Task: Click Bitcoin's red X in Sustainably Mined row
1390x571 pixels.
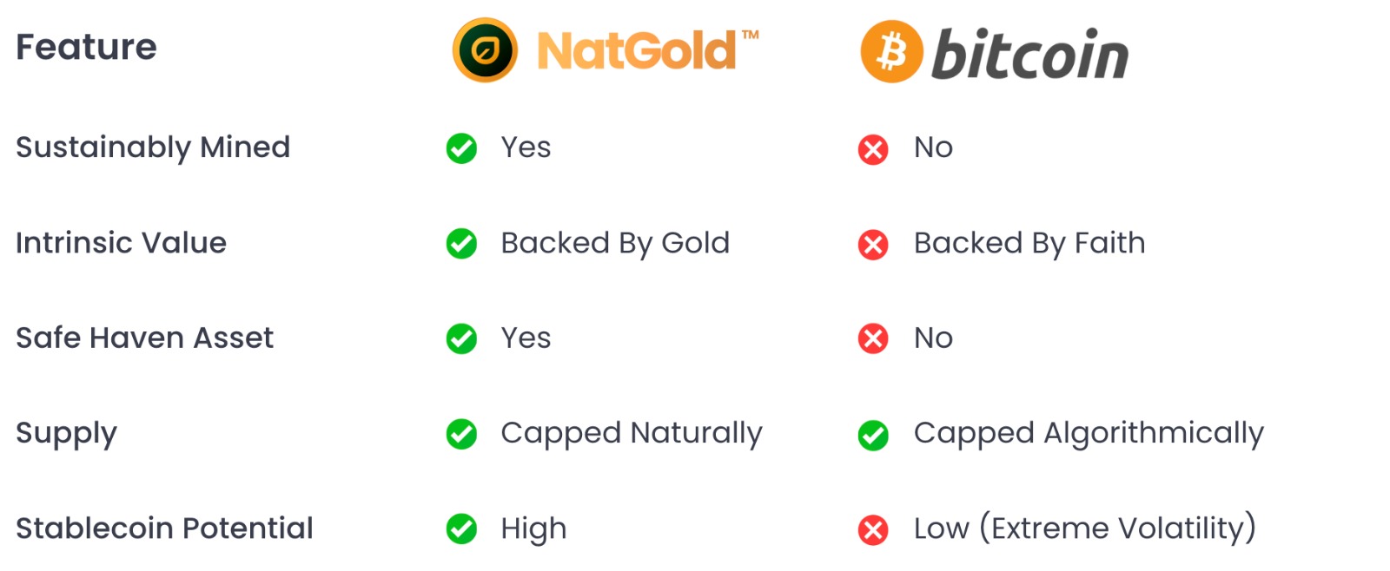Action: coord(873,149)
